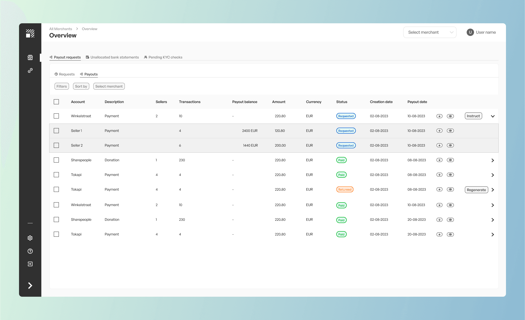Screen dimensions: 525x320
Task: Open the Select merchant dropdown in header
Action: pos(430,32)
